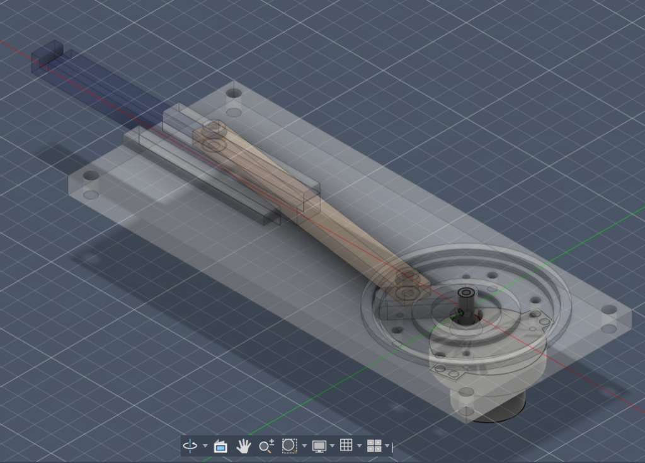Expand the Orbit type dropdown arrow
The height and width of the screenshot is (463, 645).
coord(205,447)
